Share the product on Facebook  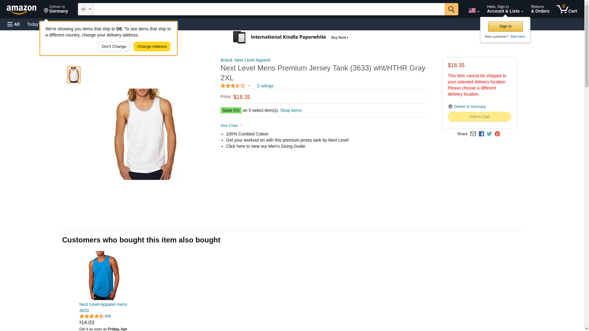481,134
